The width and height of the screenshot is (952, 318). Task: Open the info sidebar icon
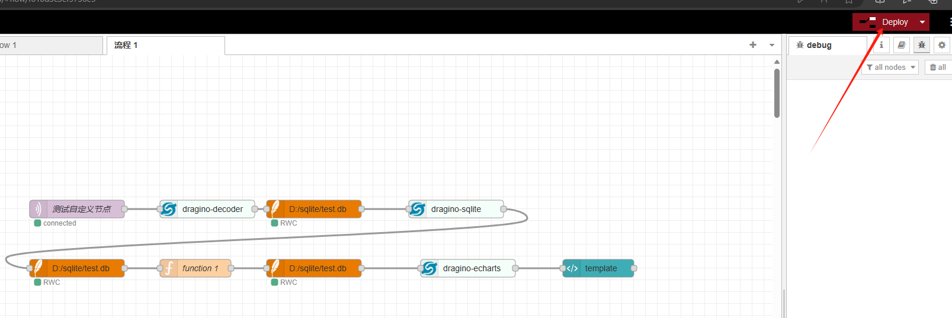click(x=881, y=45)
